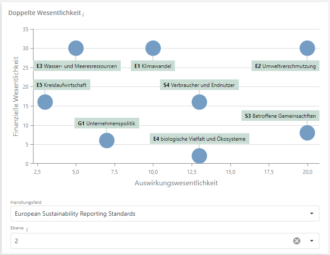Click the S3 Betroffene Gemeinschaften label
Viewport: 330px width, 255px height.
(280, 116)
